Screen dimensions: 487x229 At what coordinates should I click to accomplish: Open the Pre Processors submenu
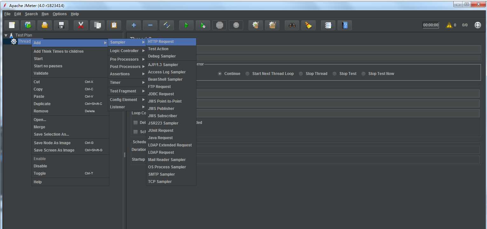coord(127,59)
